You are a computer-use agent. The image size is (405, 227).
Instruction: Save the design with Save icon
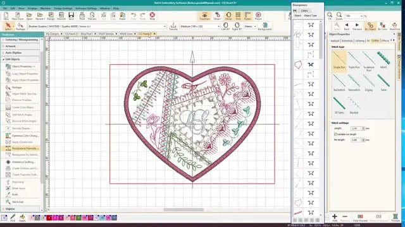click(72, 16)
